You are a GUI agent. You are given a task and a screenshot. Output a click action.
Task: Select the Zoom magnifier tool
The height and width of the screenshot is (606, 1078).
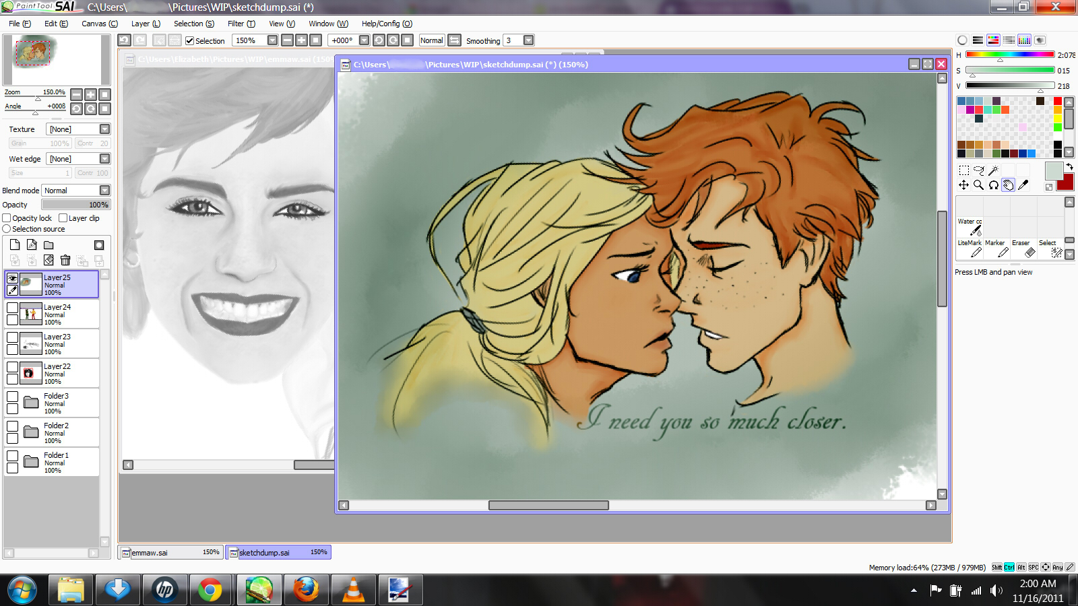click(x=979, y=185)
